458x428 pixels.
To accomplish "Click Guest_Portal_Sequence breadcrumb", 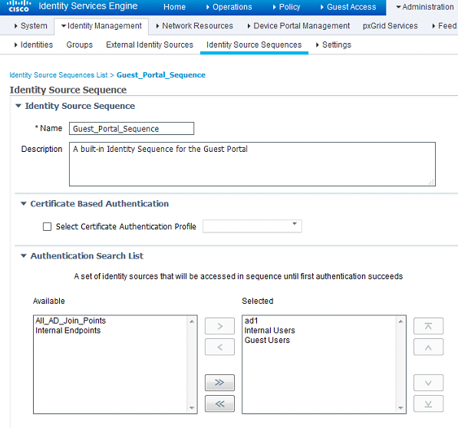I will [x=161, y=75].
